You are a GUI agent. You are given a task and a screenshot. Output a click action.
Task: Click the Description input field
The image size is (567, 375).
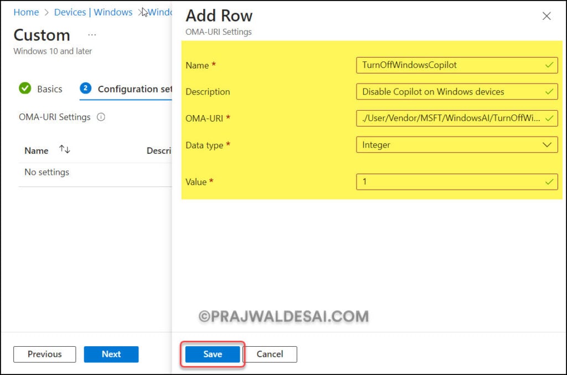(x=457, y=92)
